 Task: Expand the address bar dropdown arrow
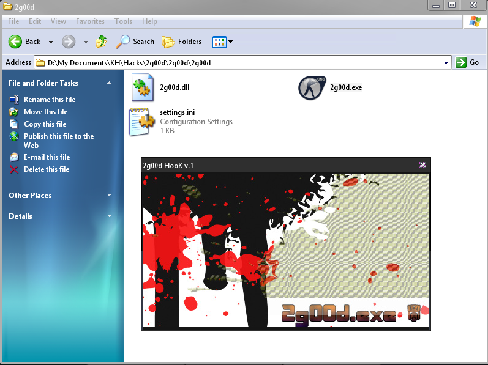click(x=446, y=63)
